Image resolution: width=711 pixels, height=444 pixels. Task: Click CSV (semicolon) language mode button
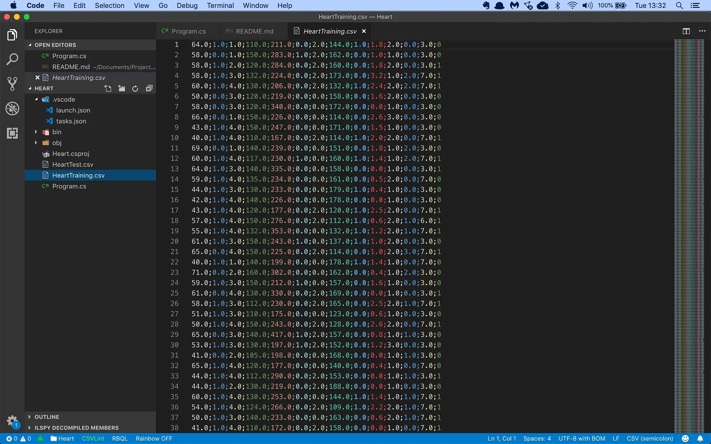click(649, 439)
